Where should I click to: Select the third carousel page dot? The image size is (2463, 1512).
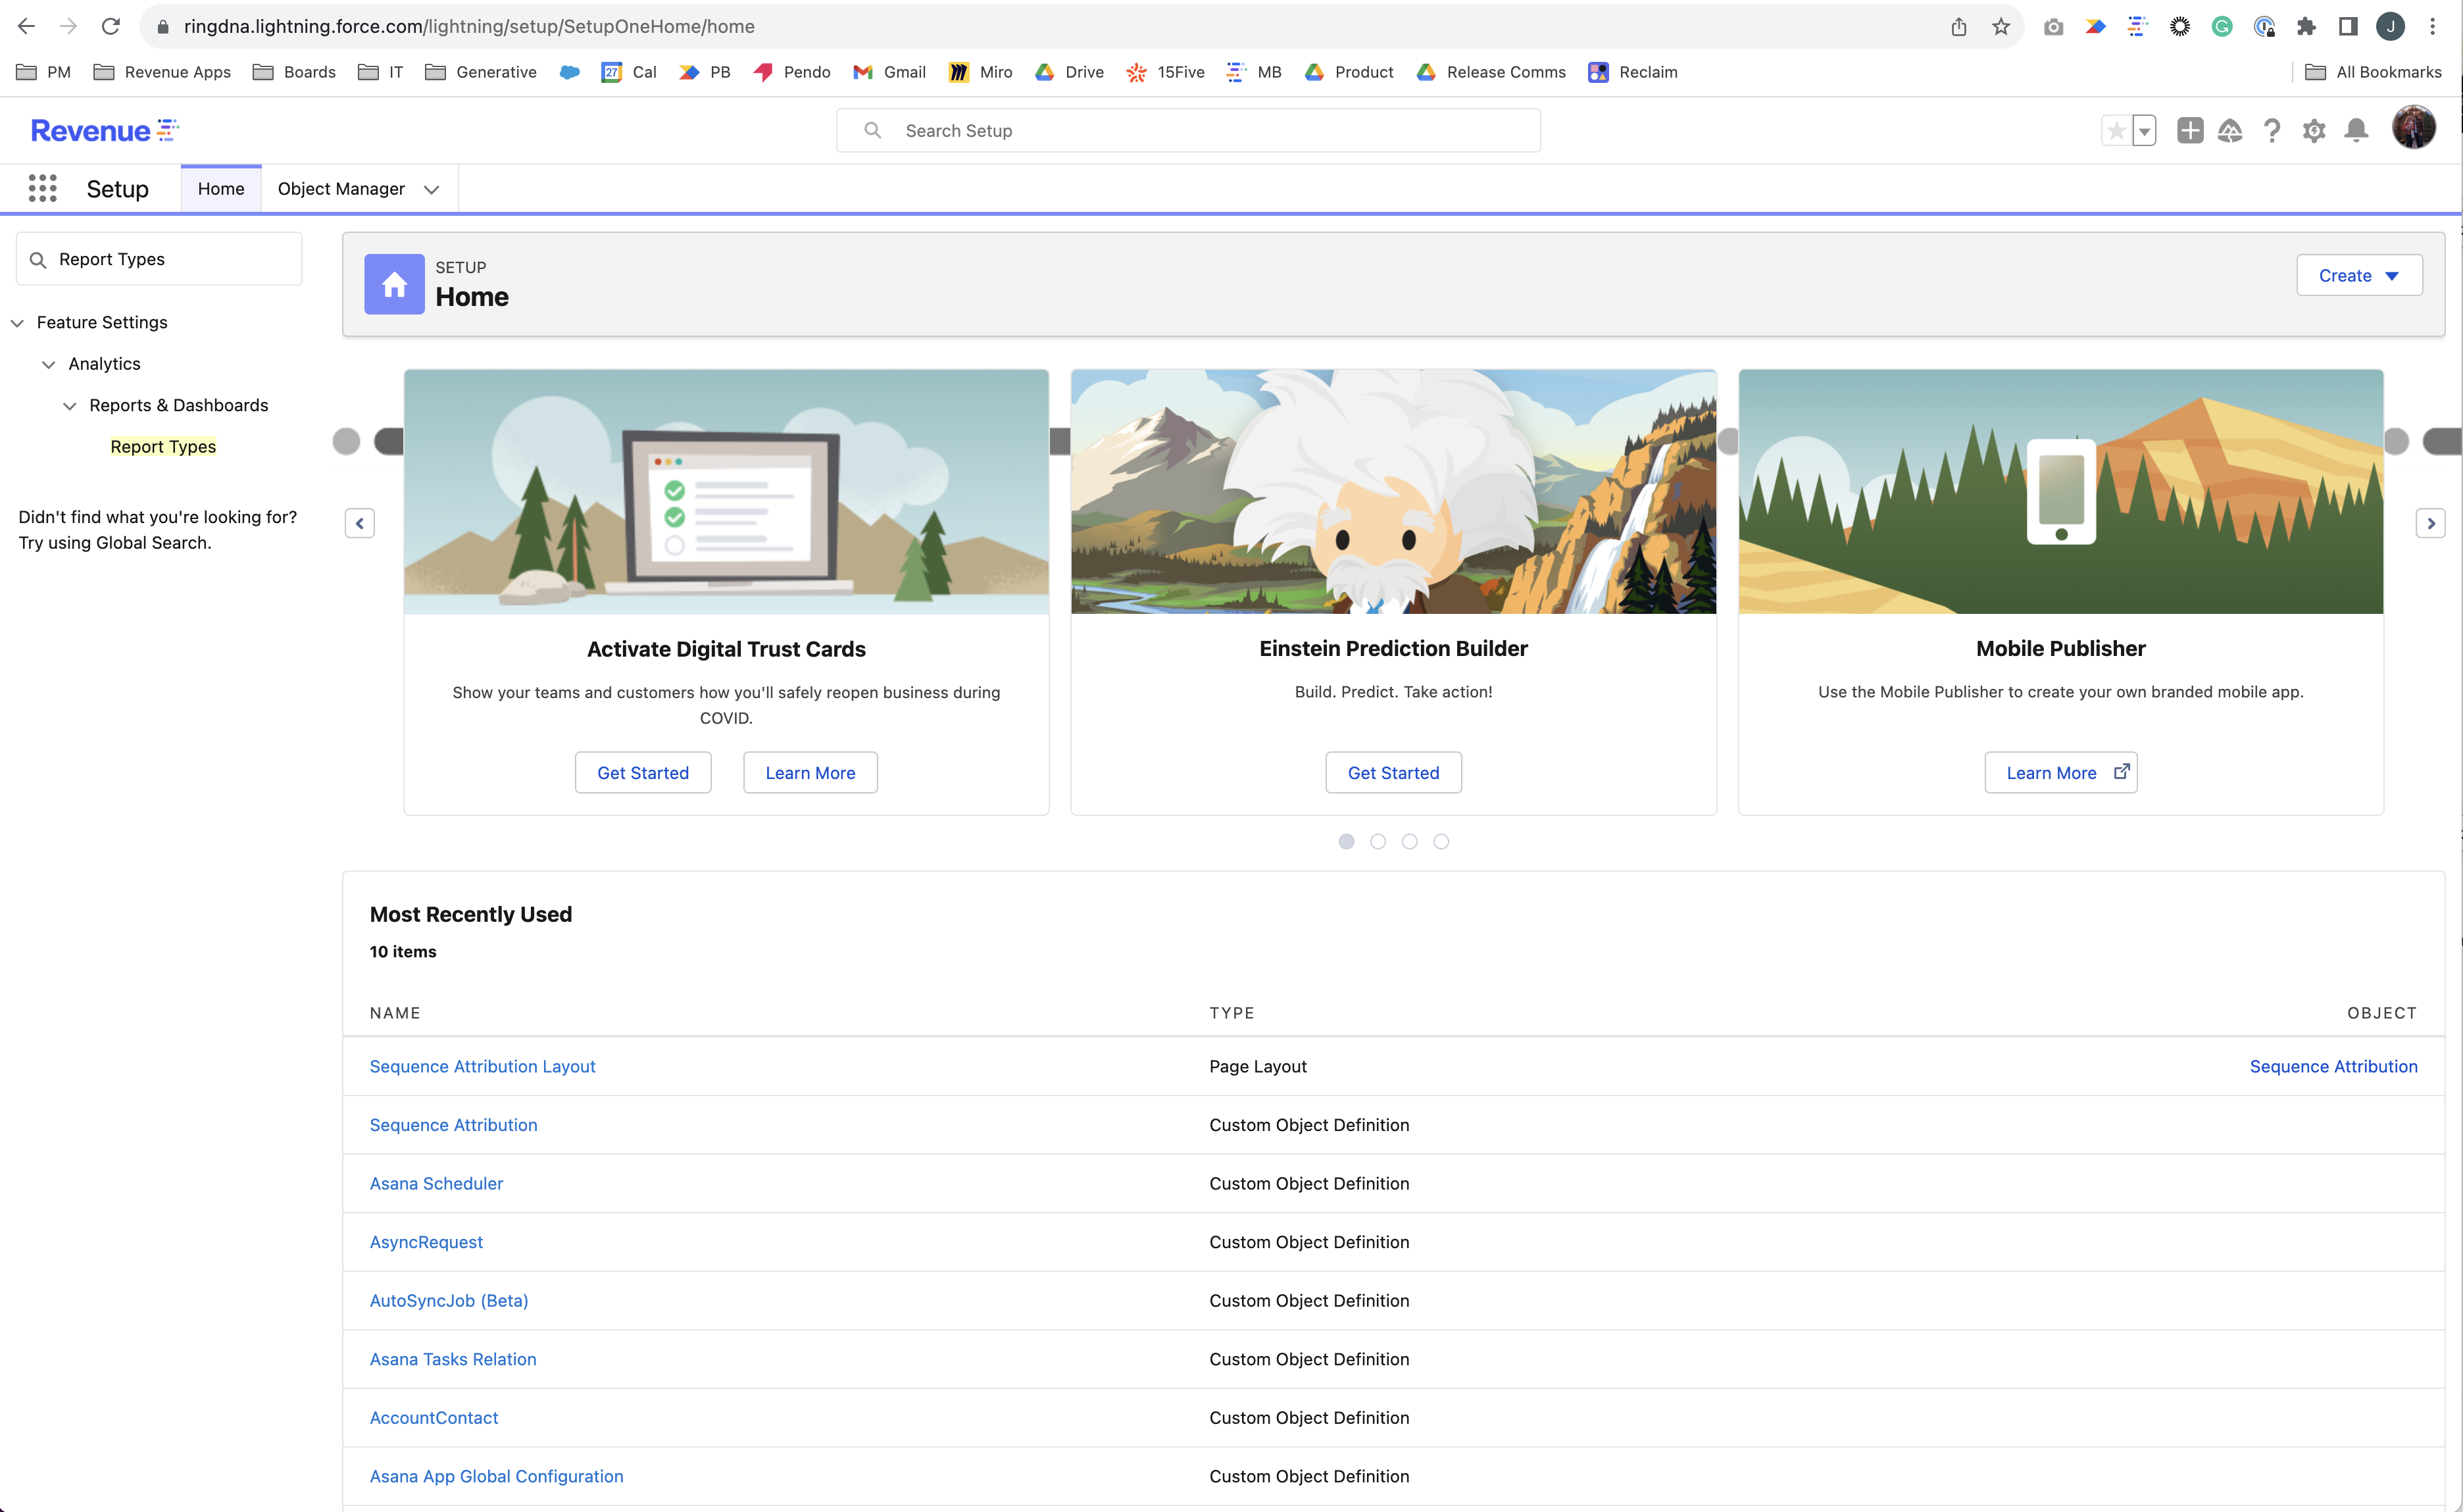1409,841
